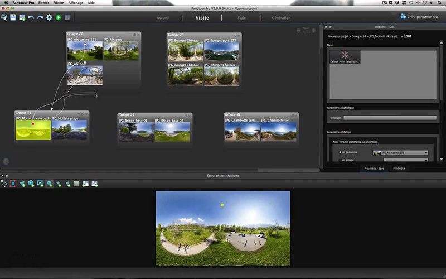Open the Panotour Pro application menu
The image size is (446, 279).
pyautogui.click(x=23, y=3)
